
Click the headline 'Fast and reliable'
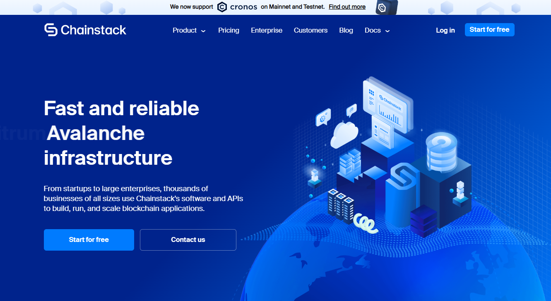click(121, 108)
